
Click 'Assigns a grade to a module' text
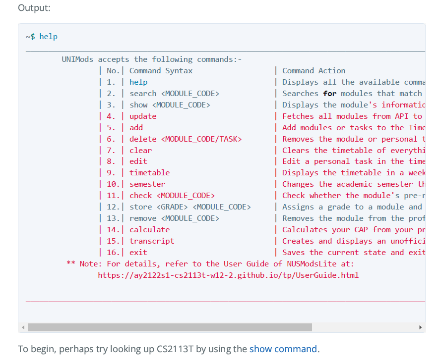point(343,207)
